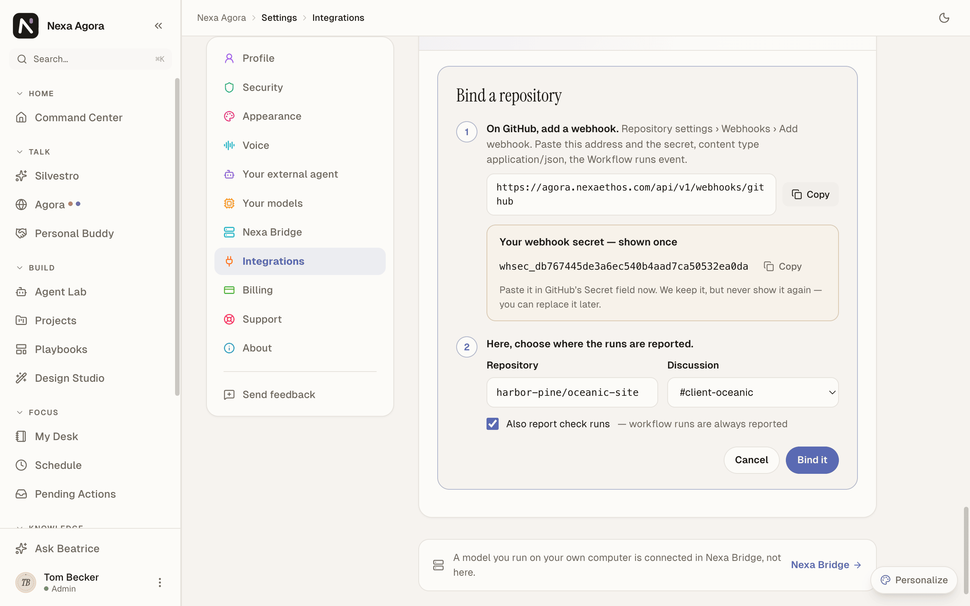
Task: Cancel binding the repository
Action: coord(751,460)
